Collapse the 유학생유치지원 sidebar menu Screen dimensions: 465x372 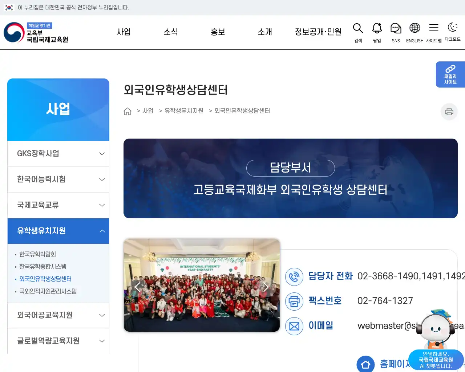point(58,231)
